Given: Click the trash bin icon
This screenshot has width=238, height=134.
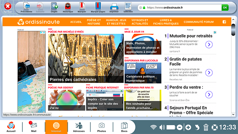Looking at the screenshot, I should (206, 127).
